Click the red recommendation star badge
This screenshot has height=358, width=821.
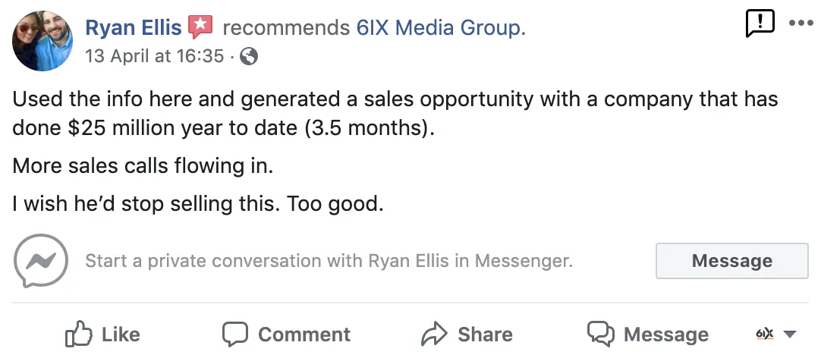pyautogui.click(x=200, y=27)
